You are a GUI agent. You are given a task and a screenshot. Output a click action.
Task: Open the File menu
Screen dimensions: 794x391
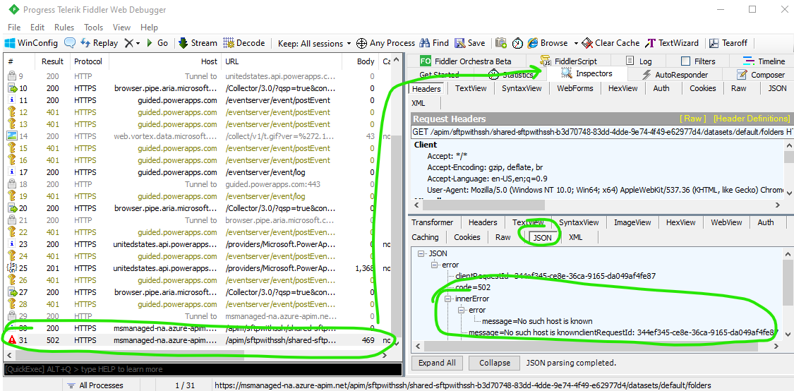14,28
